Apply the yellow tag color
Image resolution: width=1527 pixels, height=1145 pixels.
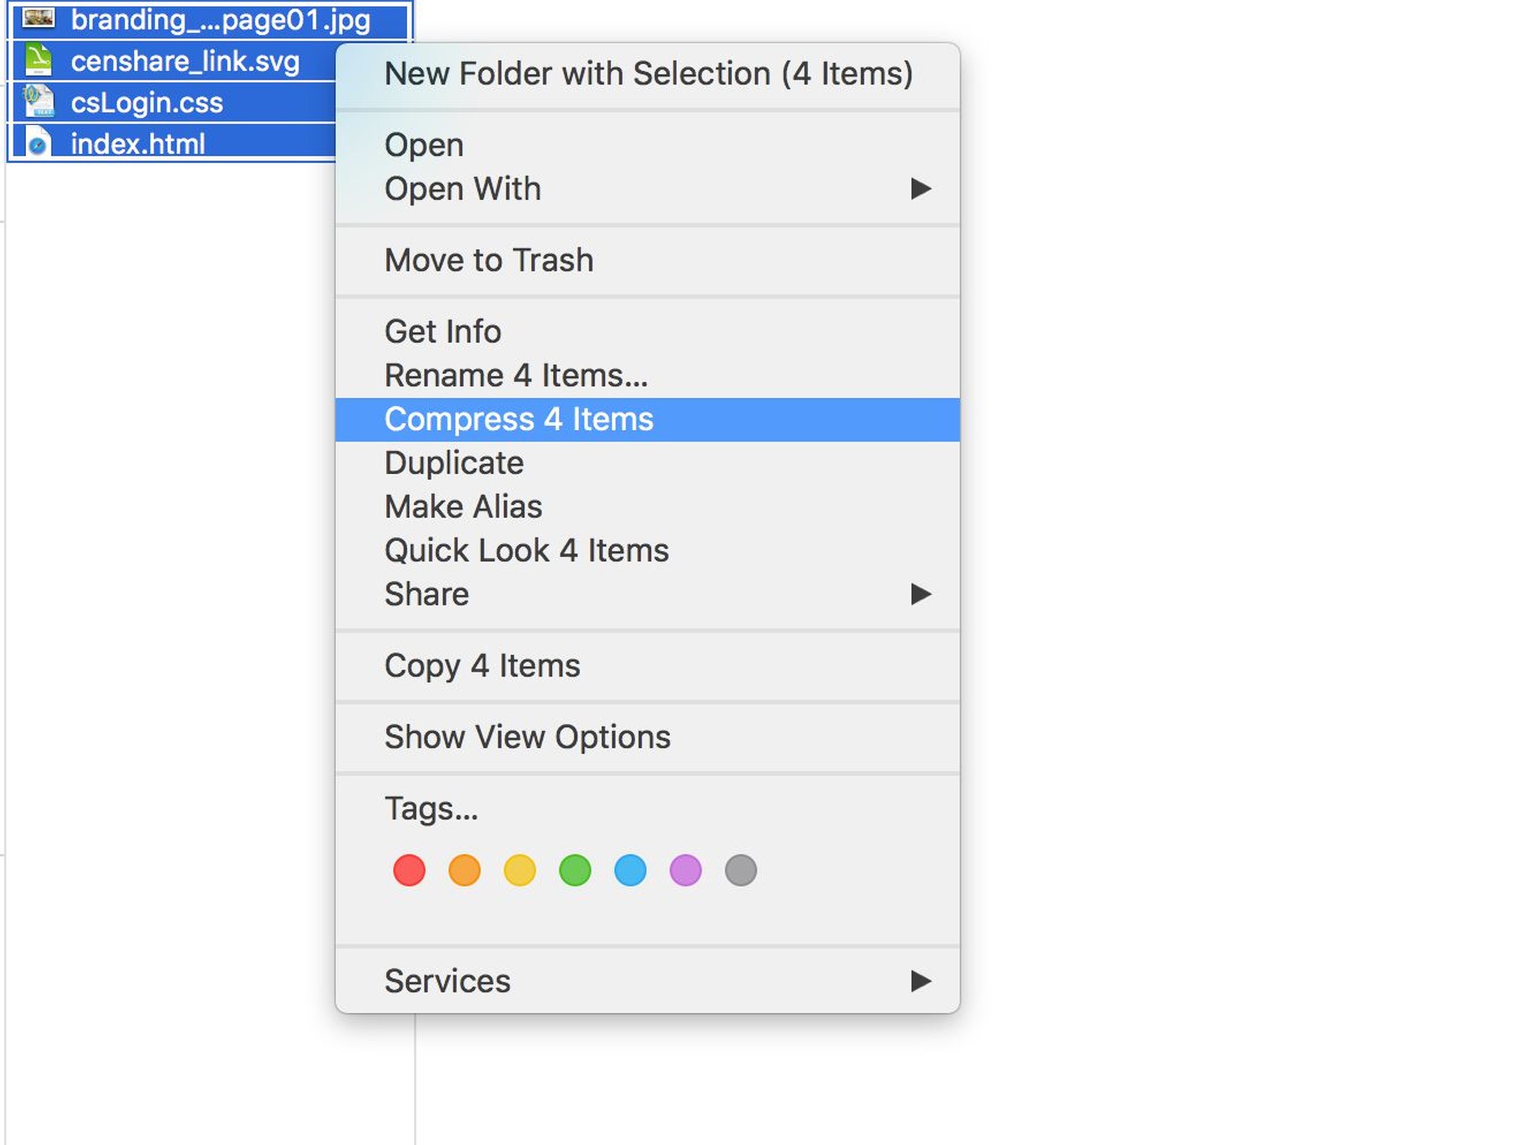[520, 870]
